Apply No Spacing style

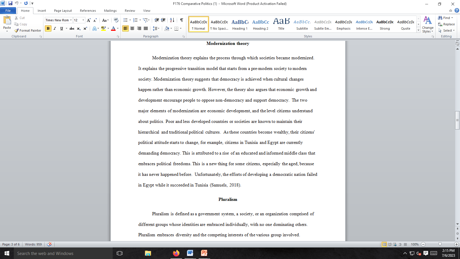point(219,24)
